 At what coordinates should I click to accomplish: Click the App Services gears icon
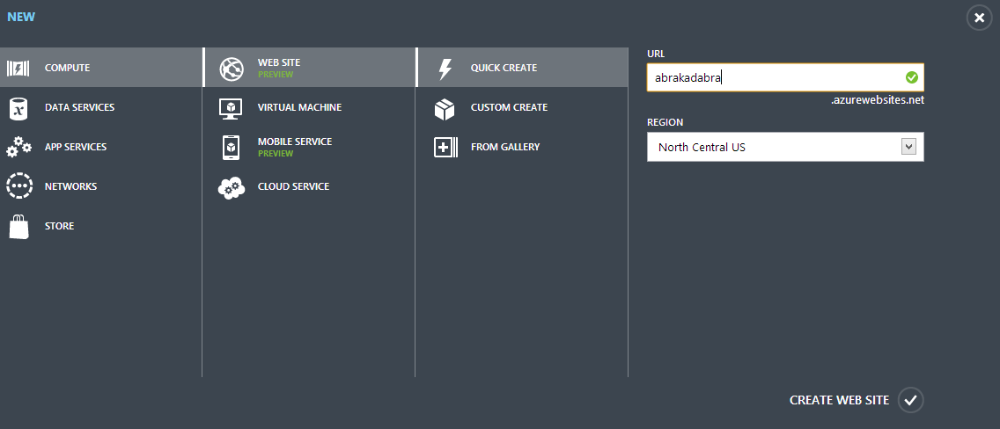[18, 147]
